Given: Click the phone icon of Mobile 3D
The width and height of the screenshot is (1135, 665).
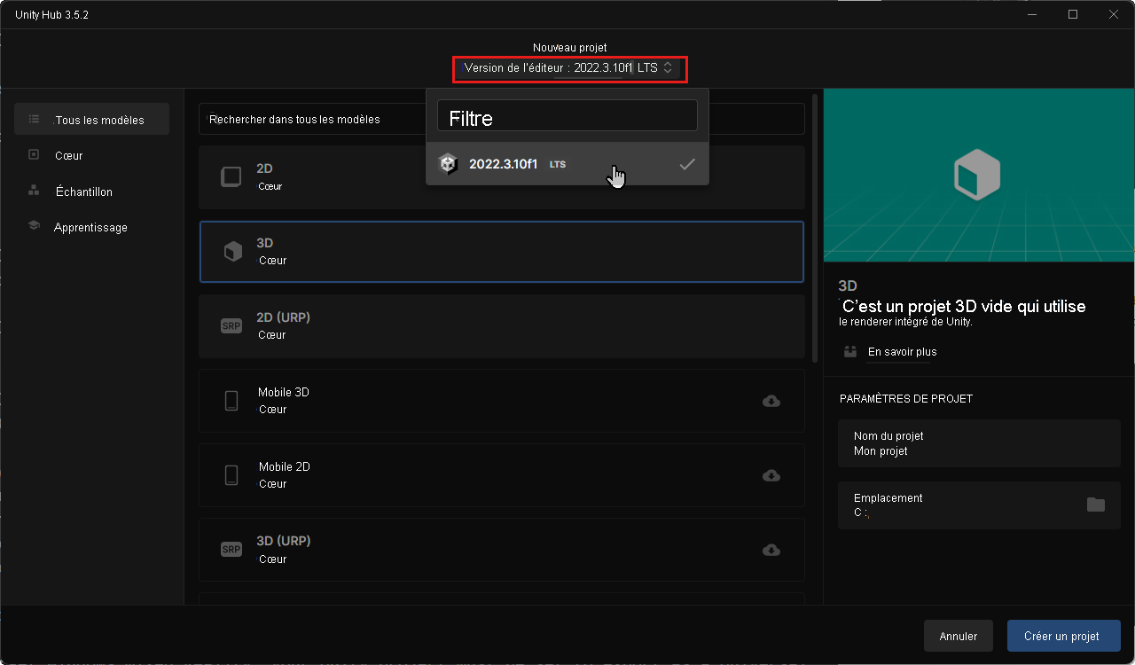Looking at the screenshot, I should pos(231,401).
